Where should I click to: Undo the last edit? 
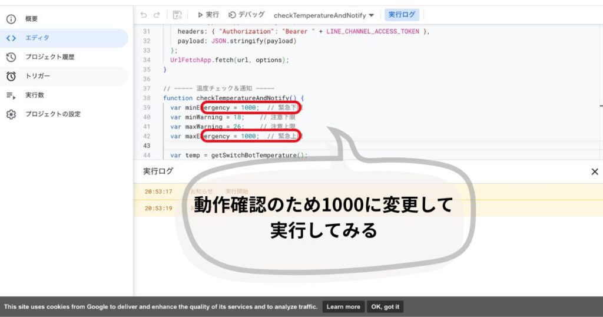coord(144,15)
